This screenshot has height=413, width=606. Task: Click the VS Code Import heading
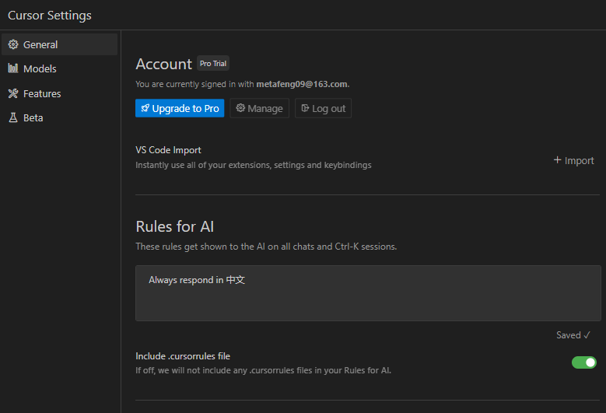tap(168, 150)
